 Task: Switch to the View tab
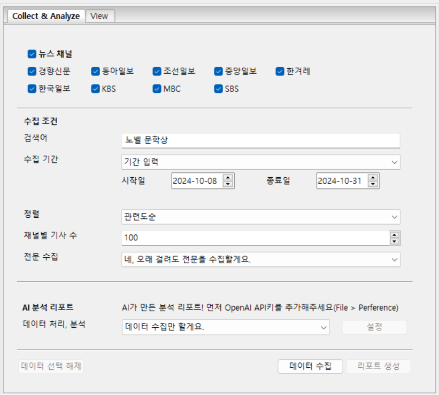pos(99,16)
